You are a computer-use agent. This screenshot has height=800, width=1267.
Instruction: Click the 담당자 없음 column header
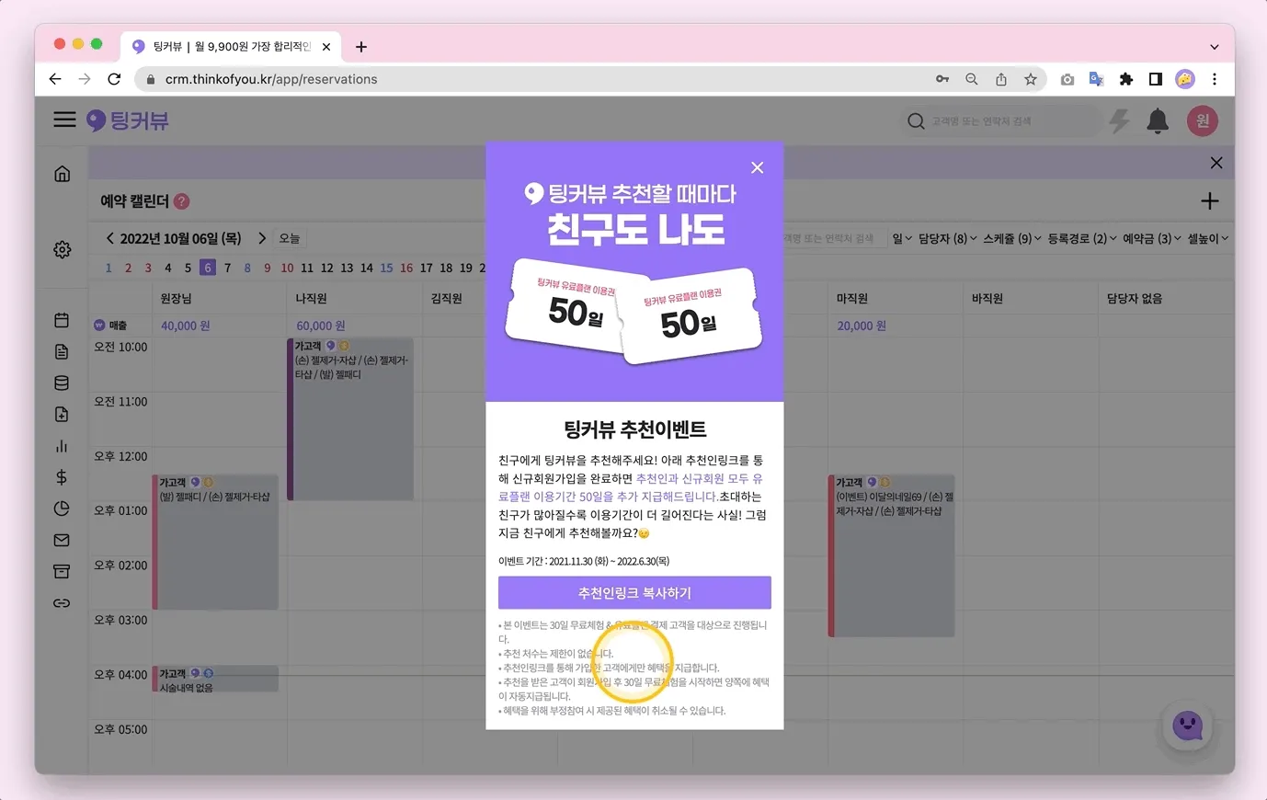1135,299
